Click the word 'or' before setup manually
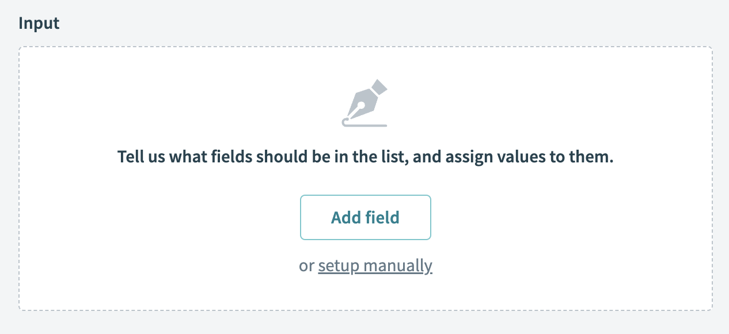 (306, 265)
